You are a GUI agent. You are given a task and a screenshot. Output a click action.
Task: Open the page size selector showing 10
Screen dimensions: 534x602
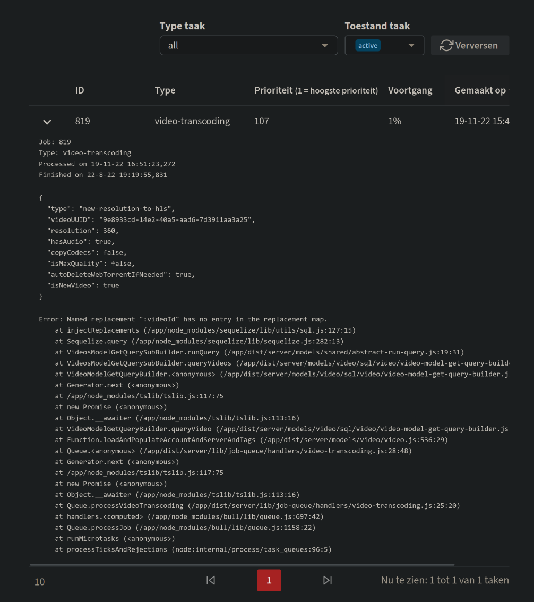click(39, 582)
